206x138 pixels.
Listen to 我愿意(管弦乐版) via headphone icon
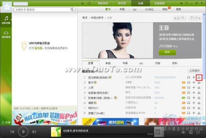tap(188, 93)
